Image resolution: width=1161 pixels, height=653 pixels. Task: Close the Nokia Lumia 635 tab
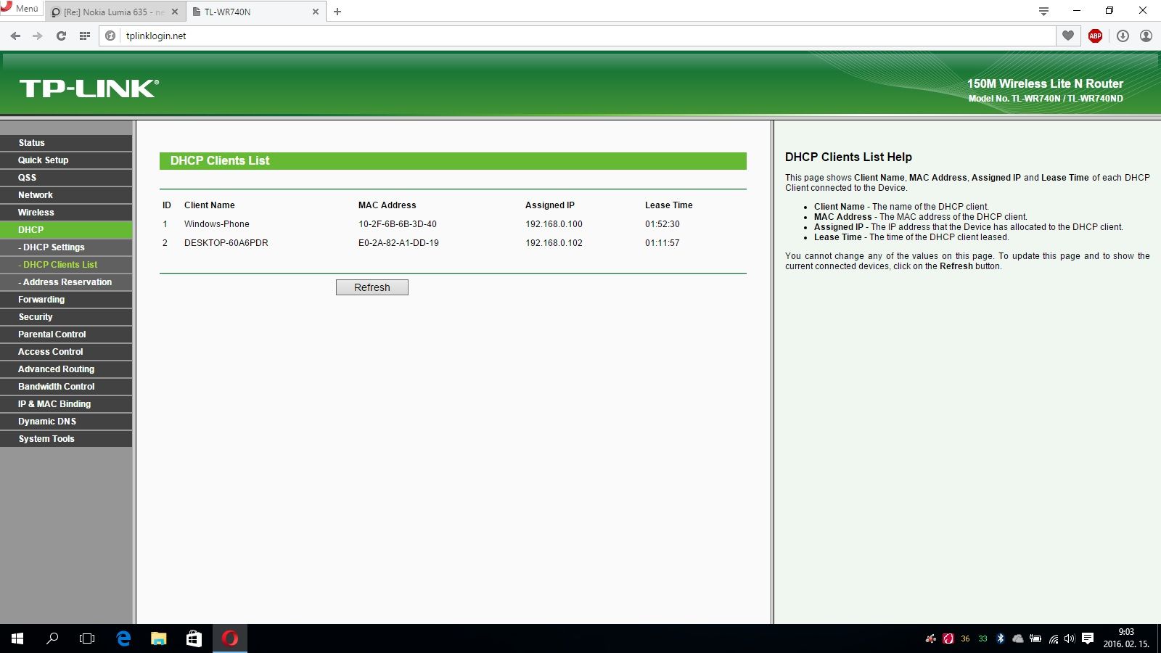click(x=175, y=12)
